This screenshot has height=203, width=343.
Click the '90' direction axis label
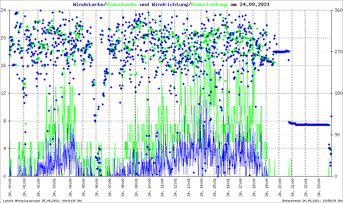click(x=337, y=135)
